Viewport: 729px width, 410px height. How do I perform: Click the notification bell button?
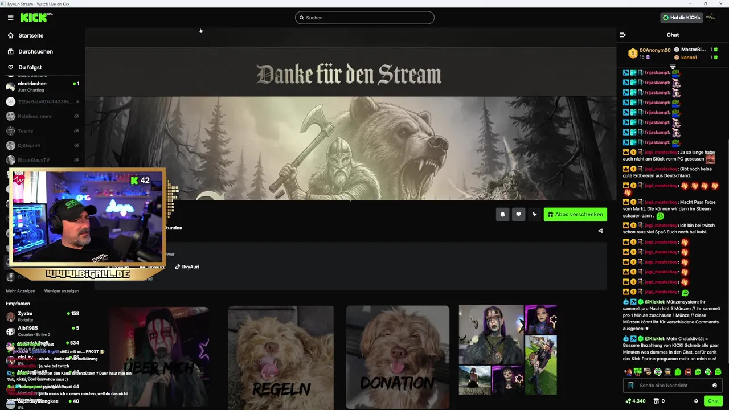coord(502,214)
